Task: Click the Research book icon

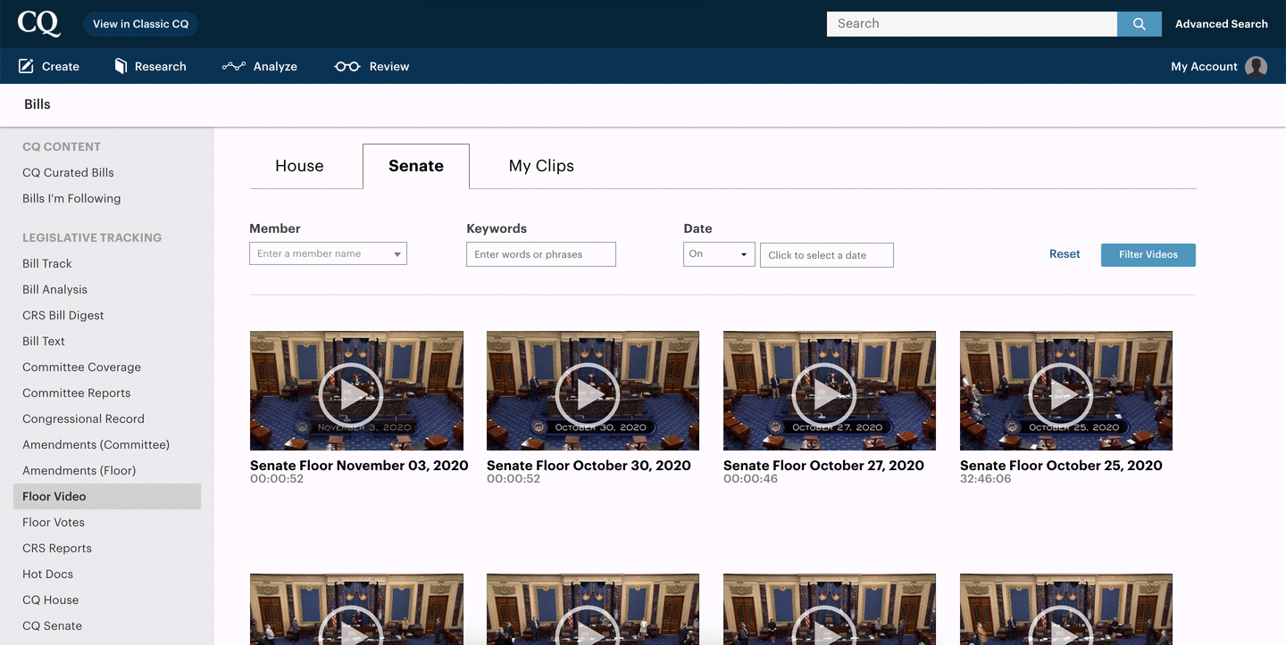Action: click(x=121, y=66)
